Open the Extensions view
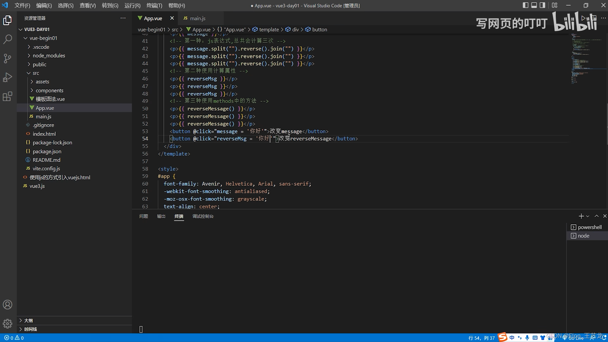Image resolution: width=608 pixels, height=342 pixels. [7, 96]
